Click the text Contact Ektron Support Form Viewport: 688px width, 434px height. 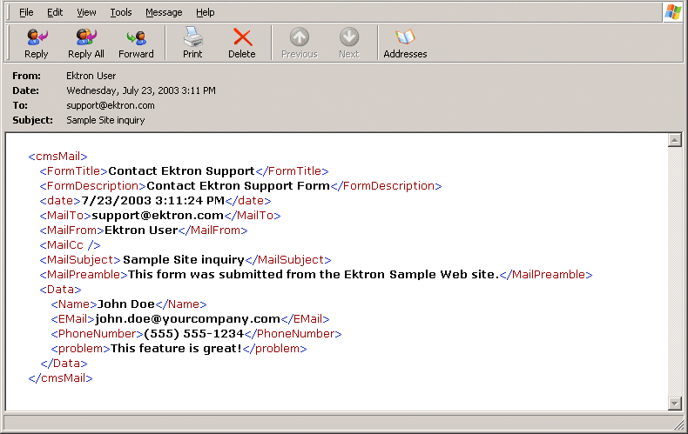point(239,186)
